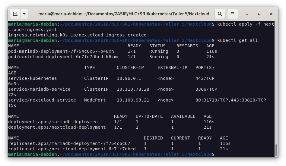Click cluster IP 10.103.98.21
This screenshot has height=166, width=286.
click(x=133, y=100)
